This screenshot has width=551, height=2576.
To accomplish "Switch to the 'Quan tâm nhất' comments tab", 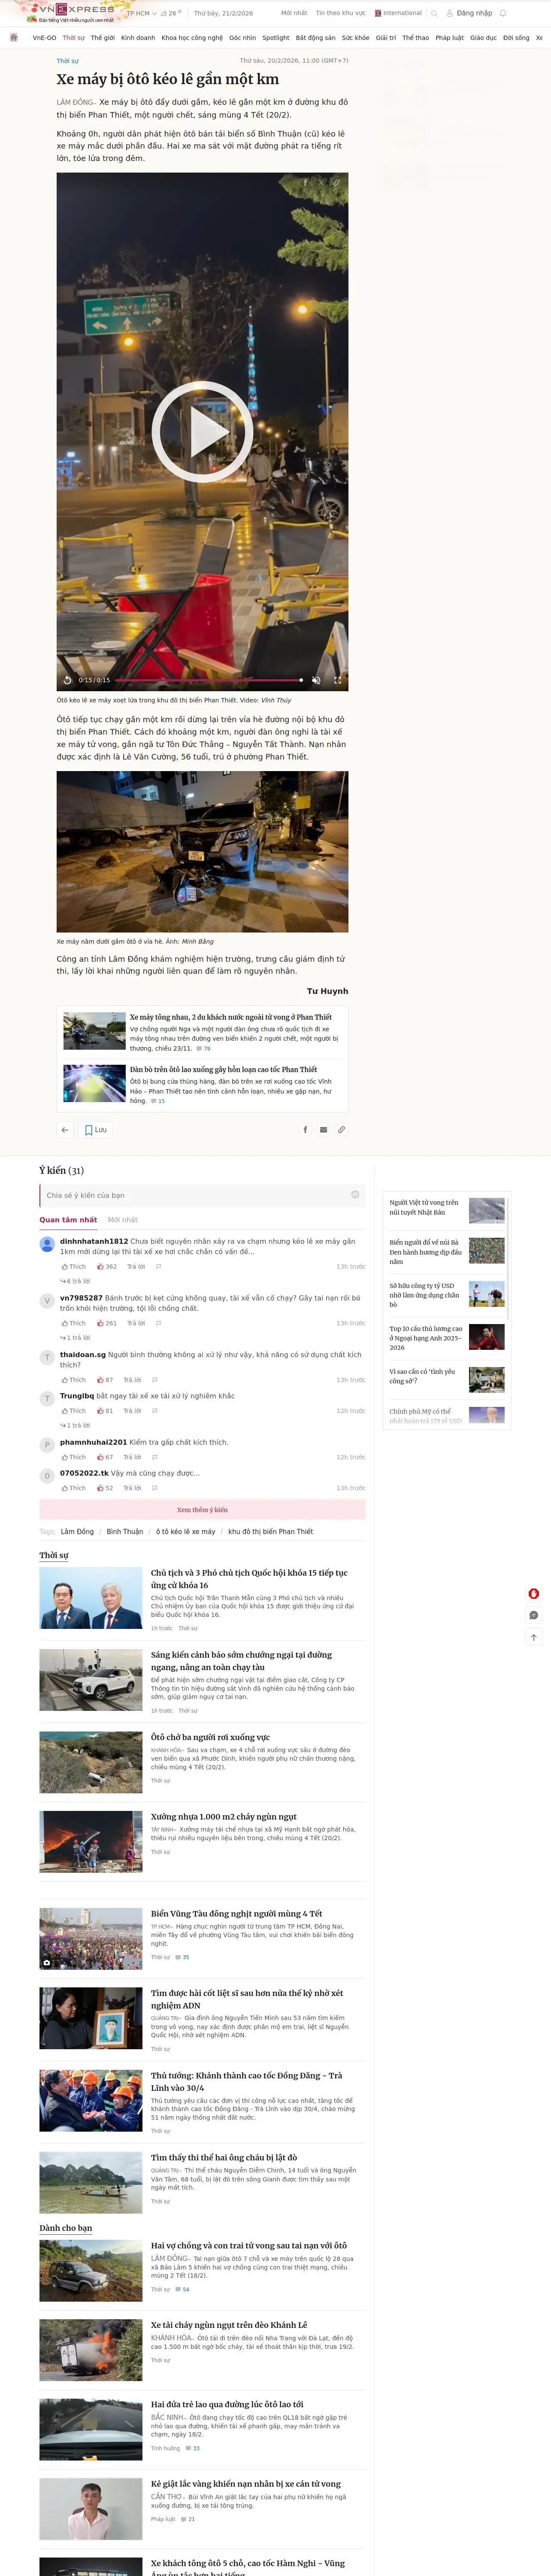I will coord(68,1220).
